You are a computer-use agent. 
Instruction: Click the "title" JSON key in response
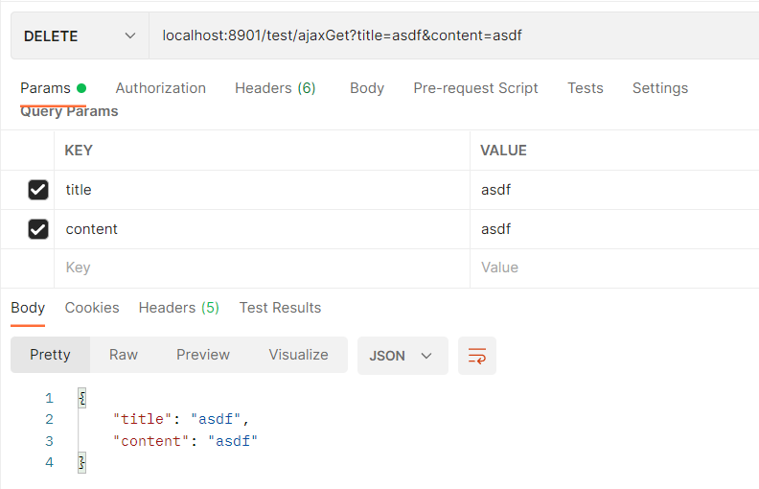click(x=142, y=419)
